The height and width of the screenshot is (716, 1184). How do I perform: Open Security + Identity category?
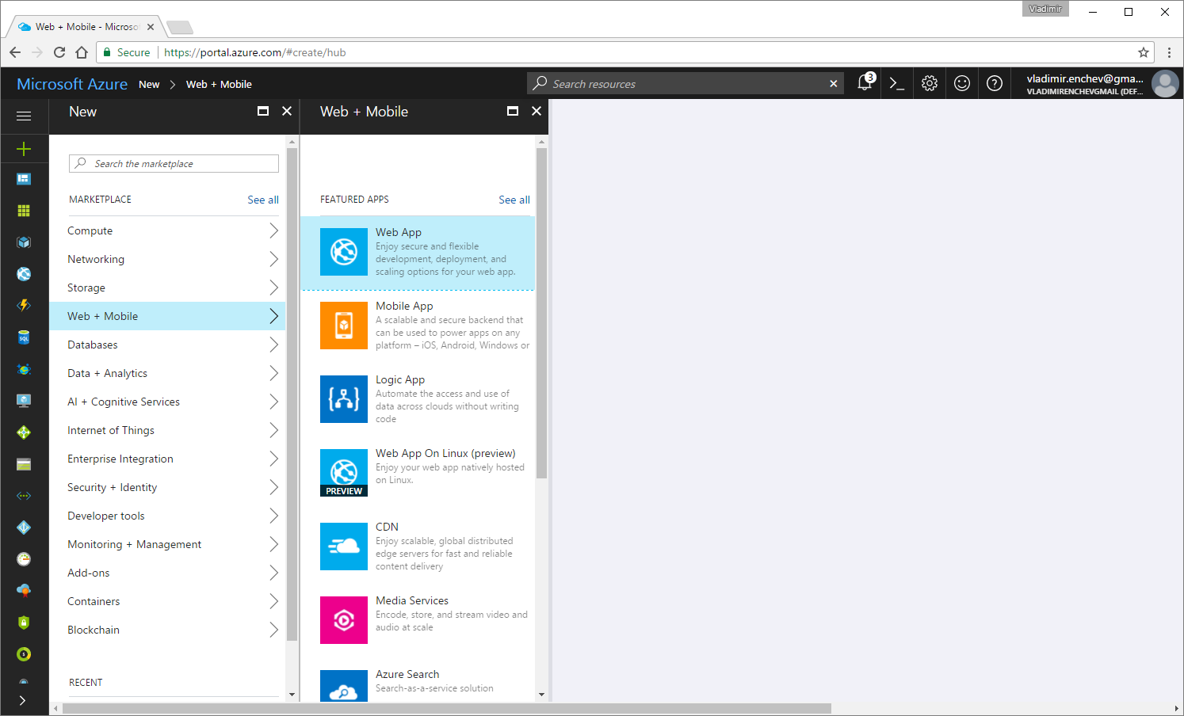pos(167,487)
